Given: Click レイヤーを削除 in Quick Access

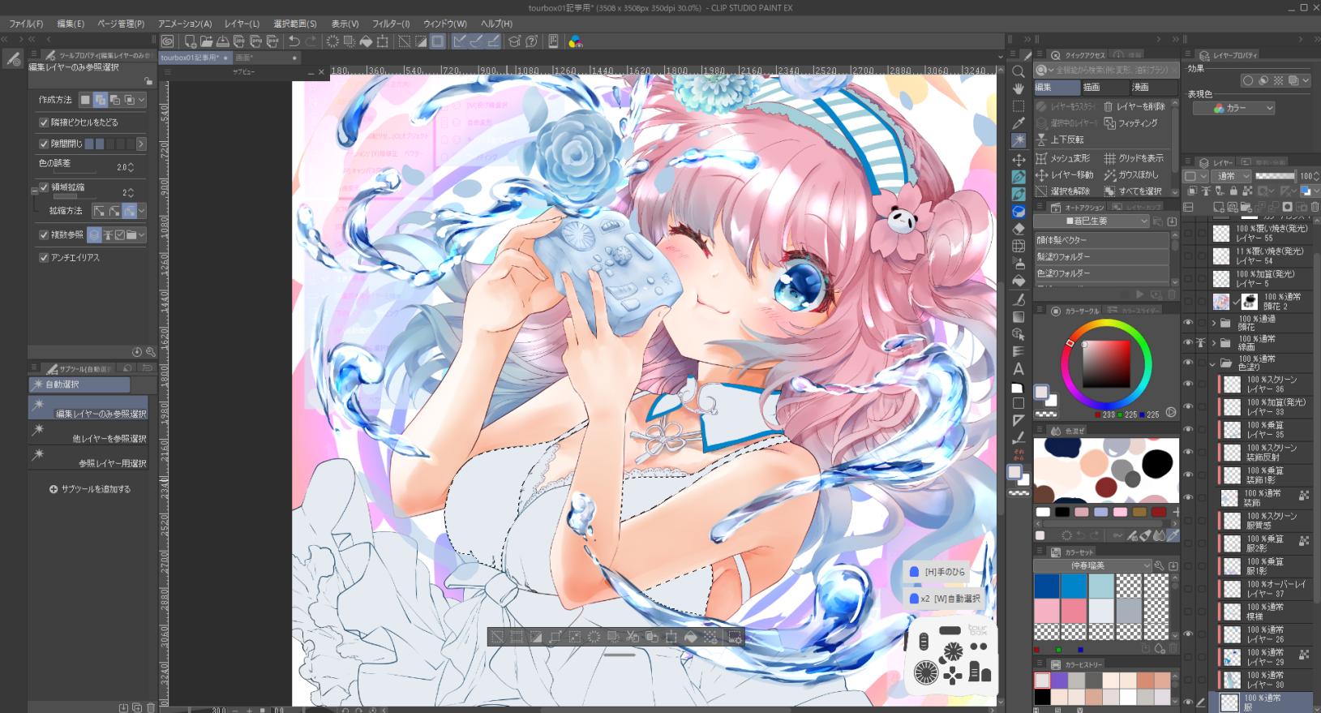Looking at the screenshot, I should (1134, 106).
